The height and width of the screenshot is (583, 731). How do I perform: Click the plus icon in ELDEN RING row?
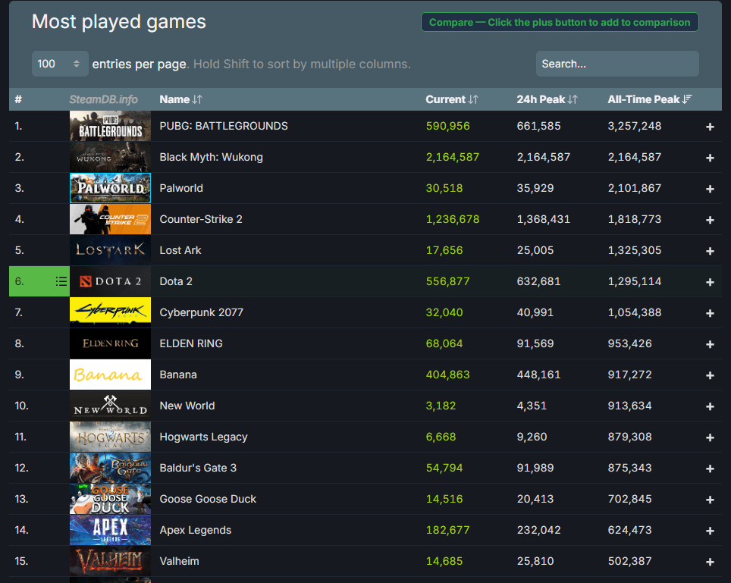coord(710,344)
